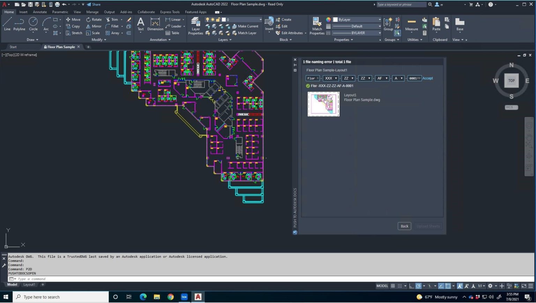This screenshot has width=536, height=303.
Task: Activate the Mirror tool
Action: [x=94, y=26]
